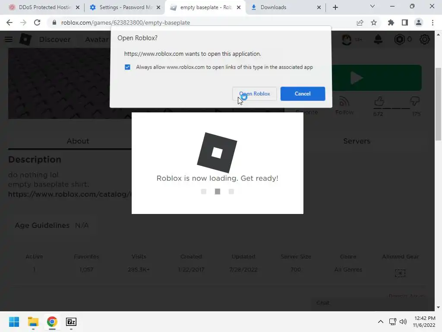Screen dimensions: 442x332
Task: Select the Servers tab
Action: [357, 141]
